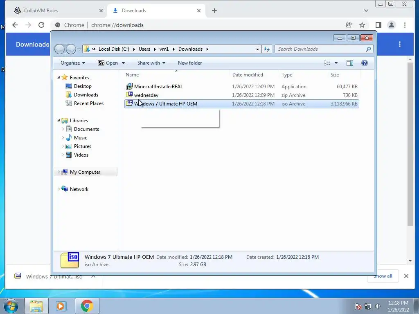Viewport: 419px width, 314px height.
Task: Open the Organize dropdown menu
Action: (x=73, y=63)
